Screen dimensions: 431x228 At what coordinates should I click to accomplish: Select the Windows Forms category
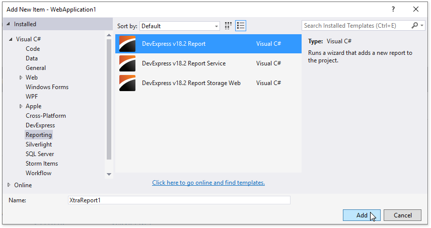47,87
